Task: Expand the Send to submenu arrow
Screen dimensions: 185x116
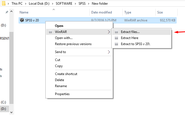Action: click(109, 52)
